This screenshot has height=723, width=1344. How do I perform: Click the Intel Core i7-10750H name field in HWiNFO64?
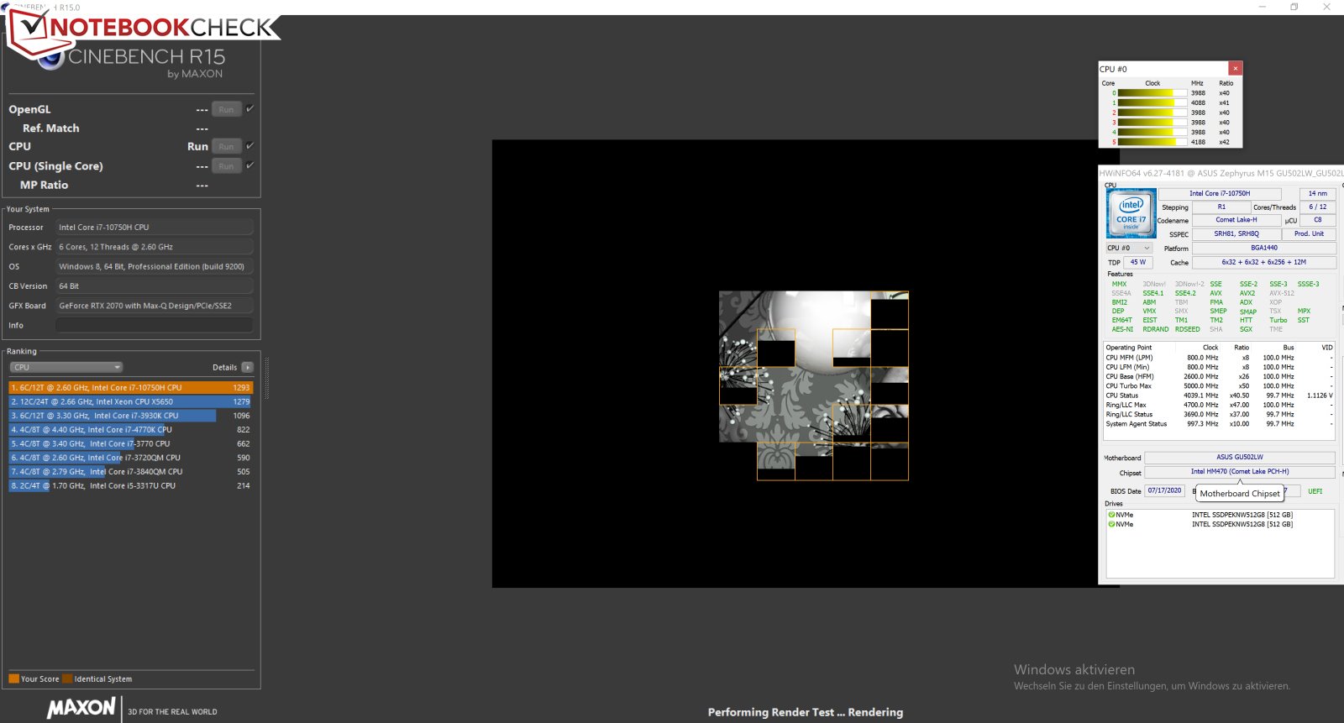[1220, 193]
